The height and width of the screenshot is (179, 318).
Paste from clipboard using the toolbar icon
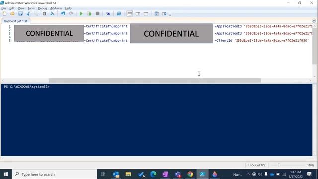[x=44, y=14]
